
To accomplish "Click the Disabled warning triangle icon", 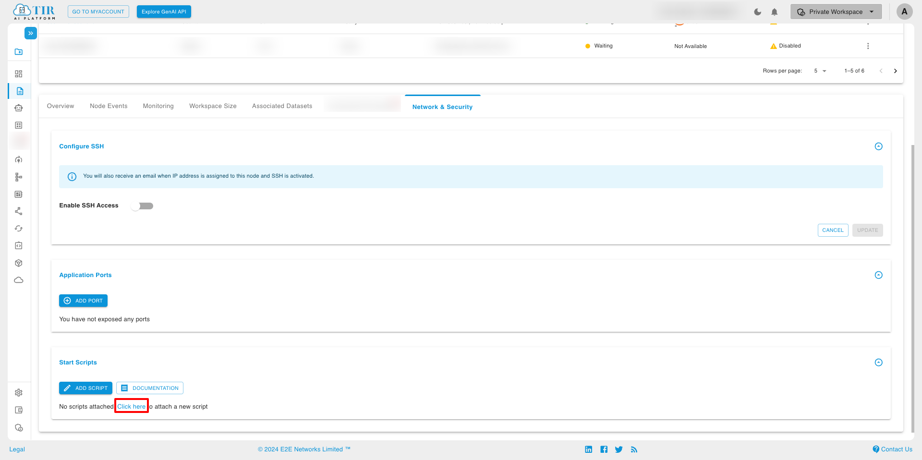I will (x=774, y=46).
